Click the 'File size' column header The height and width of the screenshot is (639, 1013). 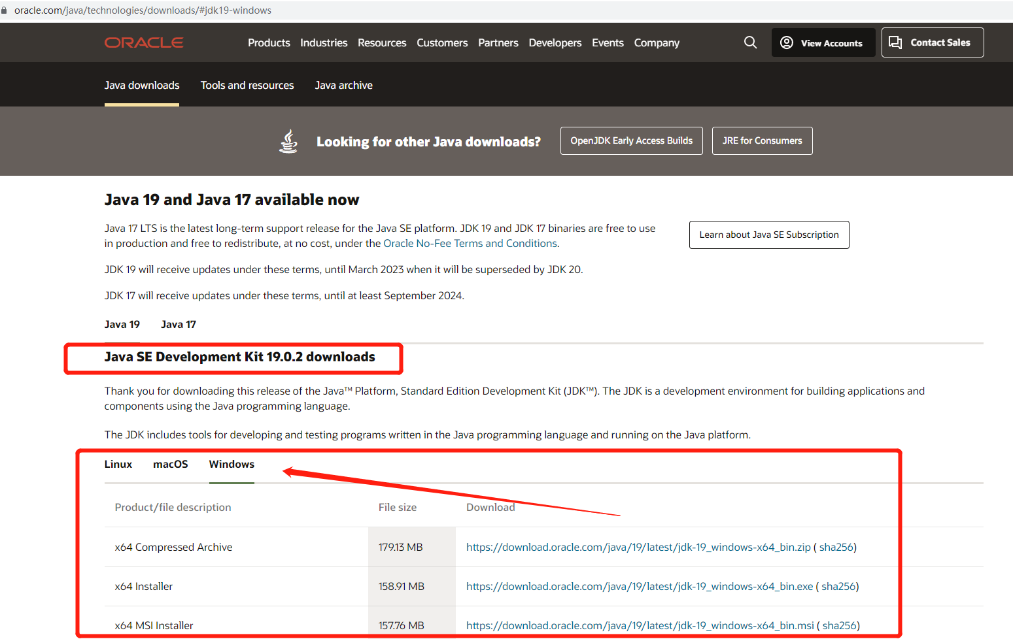tap(398, 507)
